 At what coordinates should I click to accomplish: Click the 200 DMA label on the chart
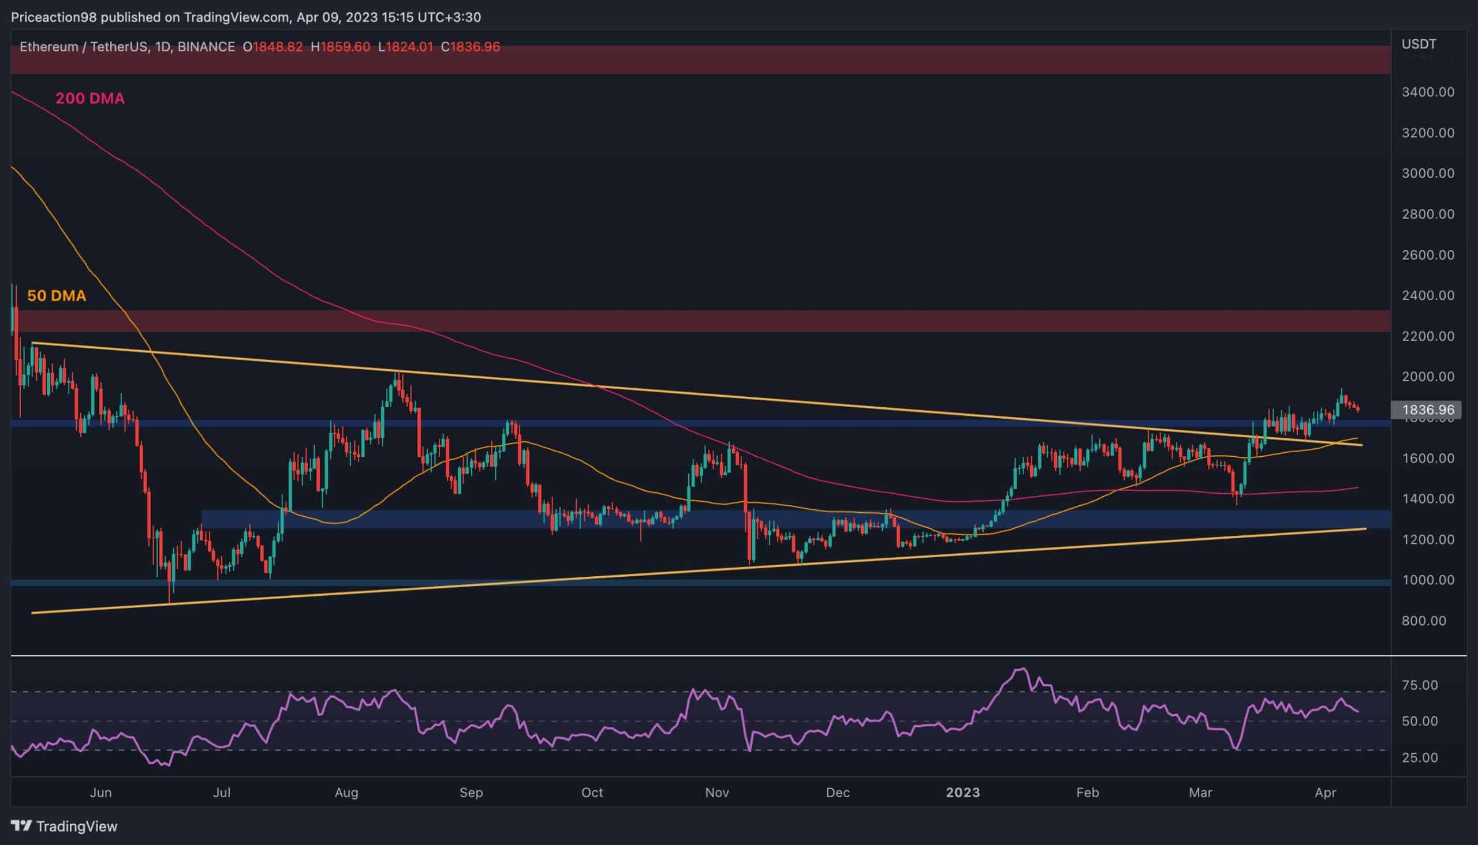coord(90,99)
